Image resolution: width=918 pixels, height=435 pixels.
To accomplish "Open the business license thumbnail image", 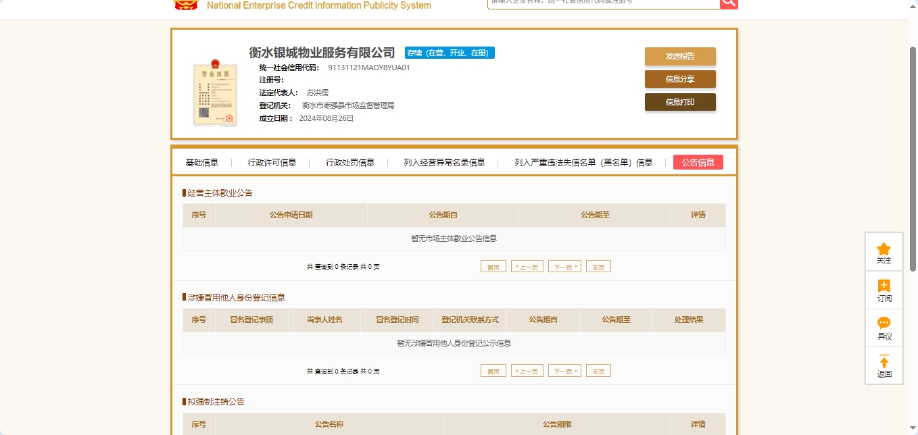I will [x=215, y=93].
